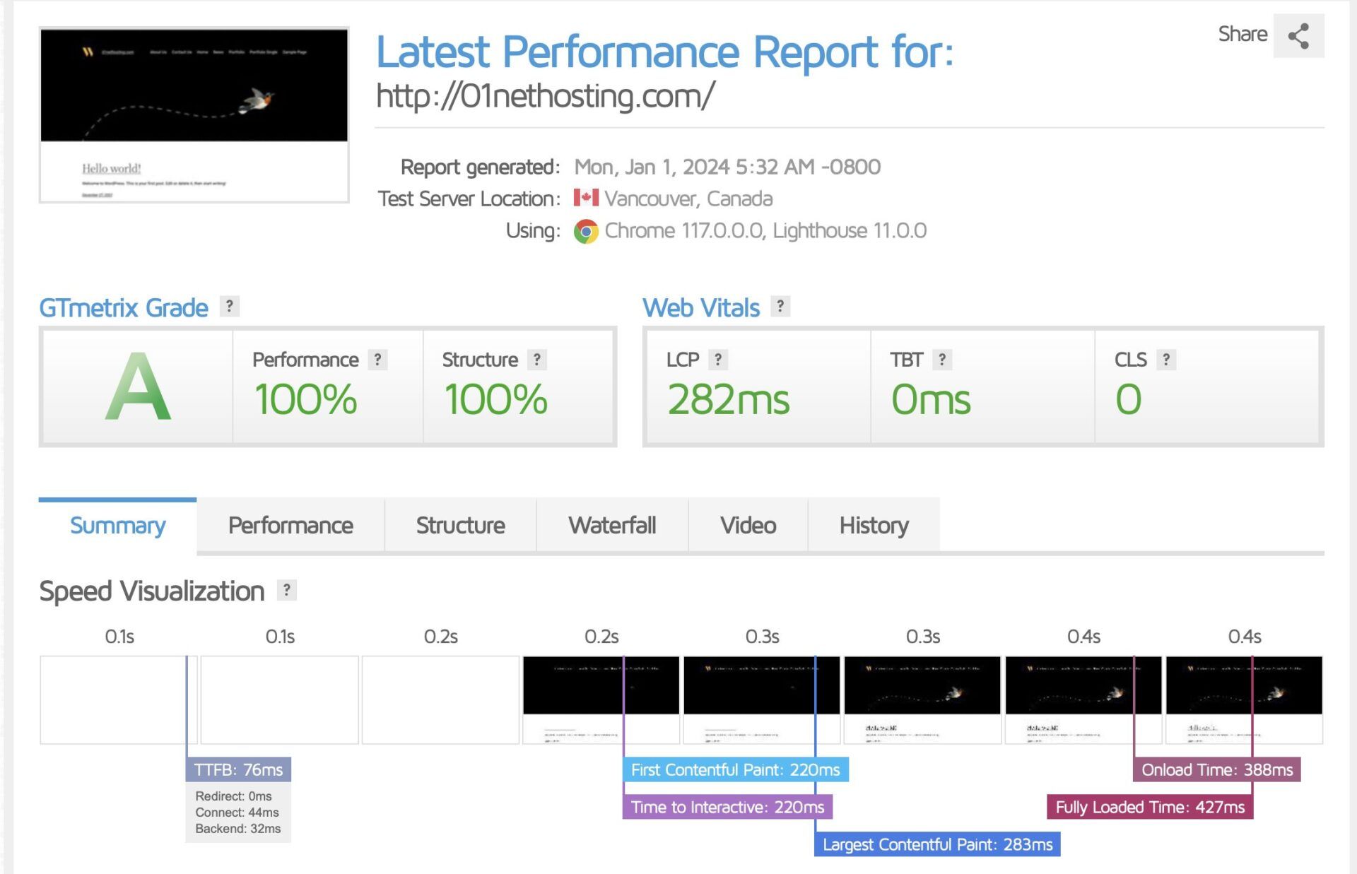Click the GTmetrix Grade heading
The height and width of the screenshot is (874, 1357).
[x=124, y=308]
